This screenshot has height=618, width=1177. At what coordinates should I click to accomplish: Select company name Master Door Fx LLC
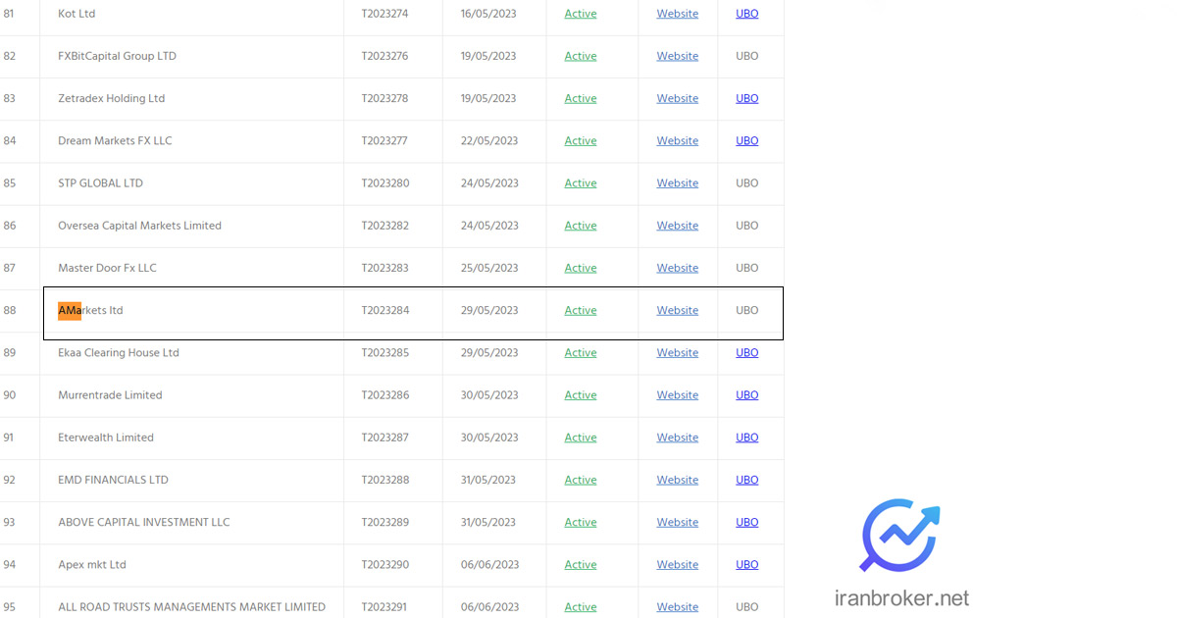[x=108, y=267]
